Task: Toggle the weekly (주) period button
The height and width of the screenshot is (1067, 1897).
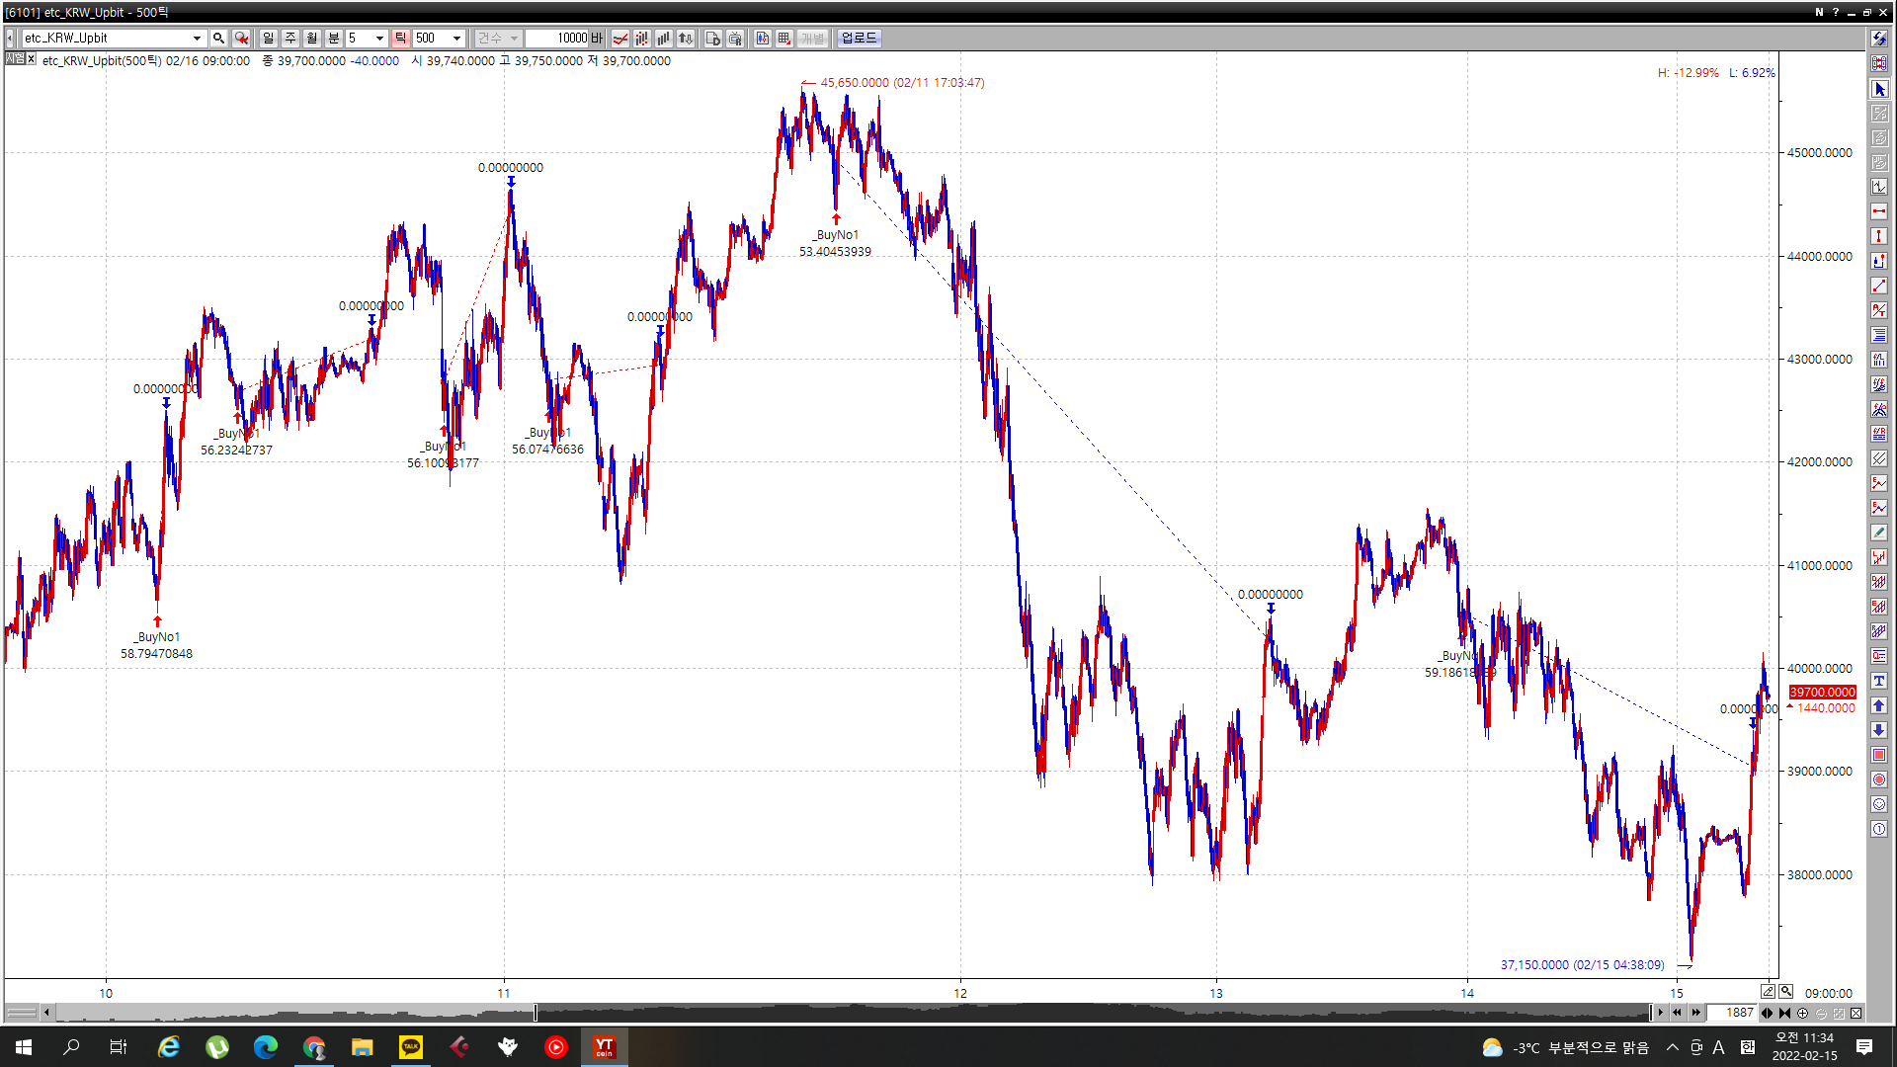Action: coord(290,38)
